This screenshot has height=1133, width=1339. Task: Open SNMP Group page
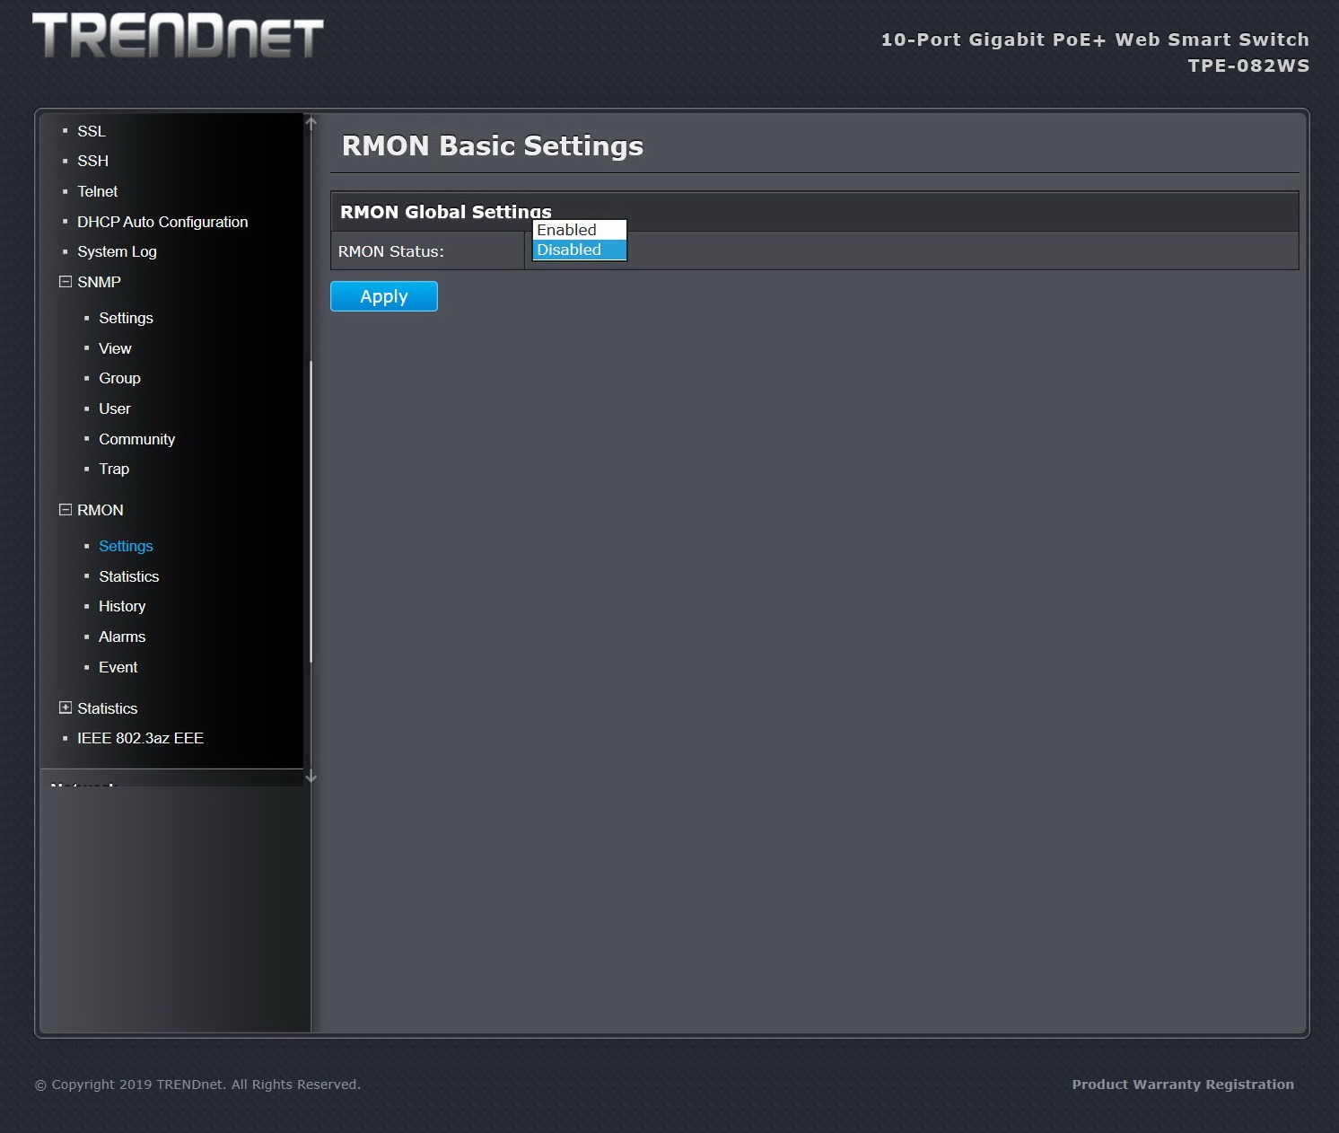coord(119,378)
